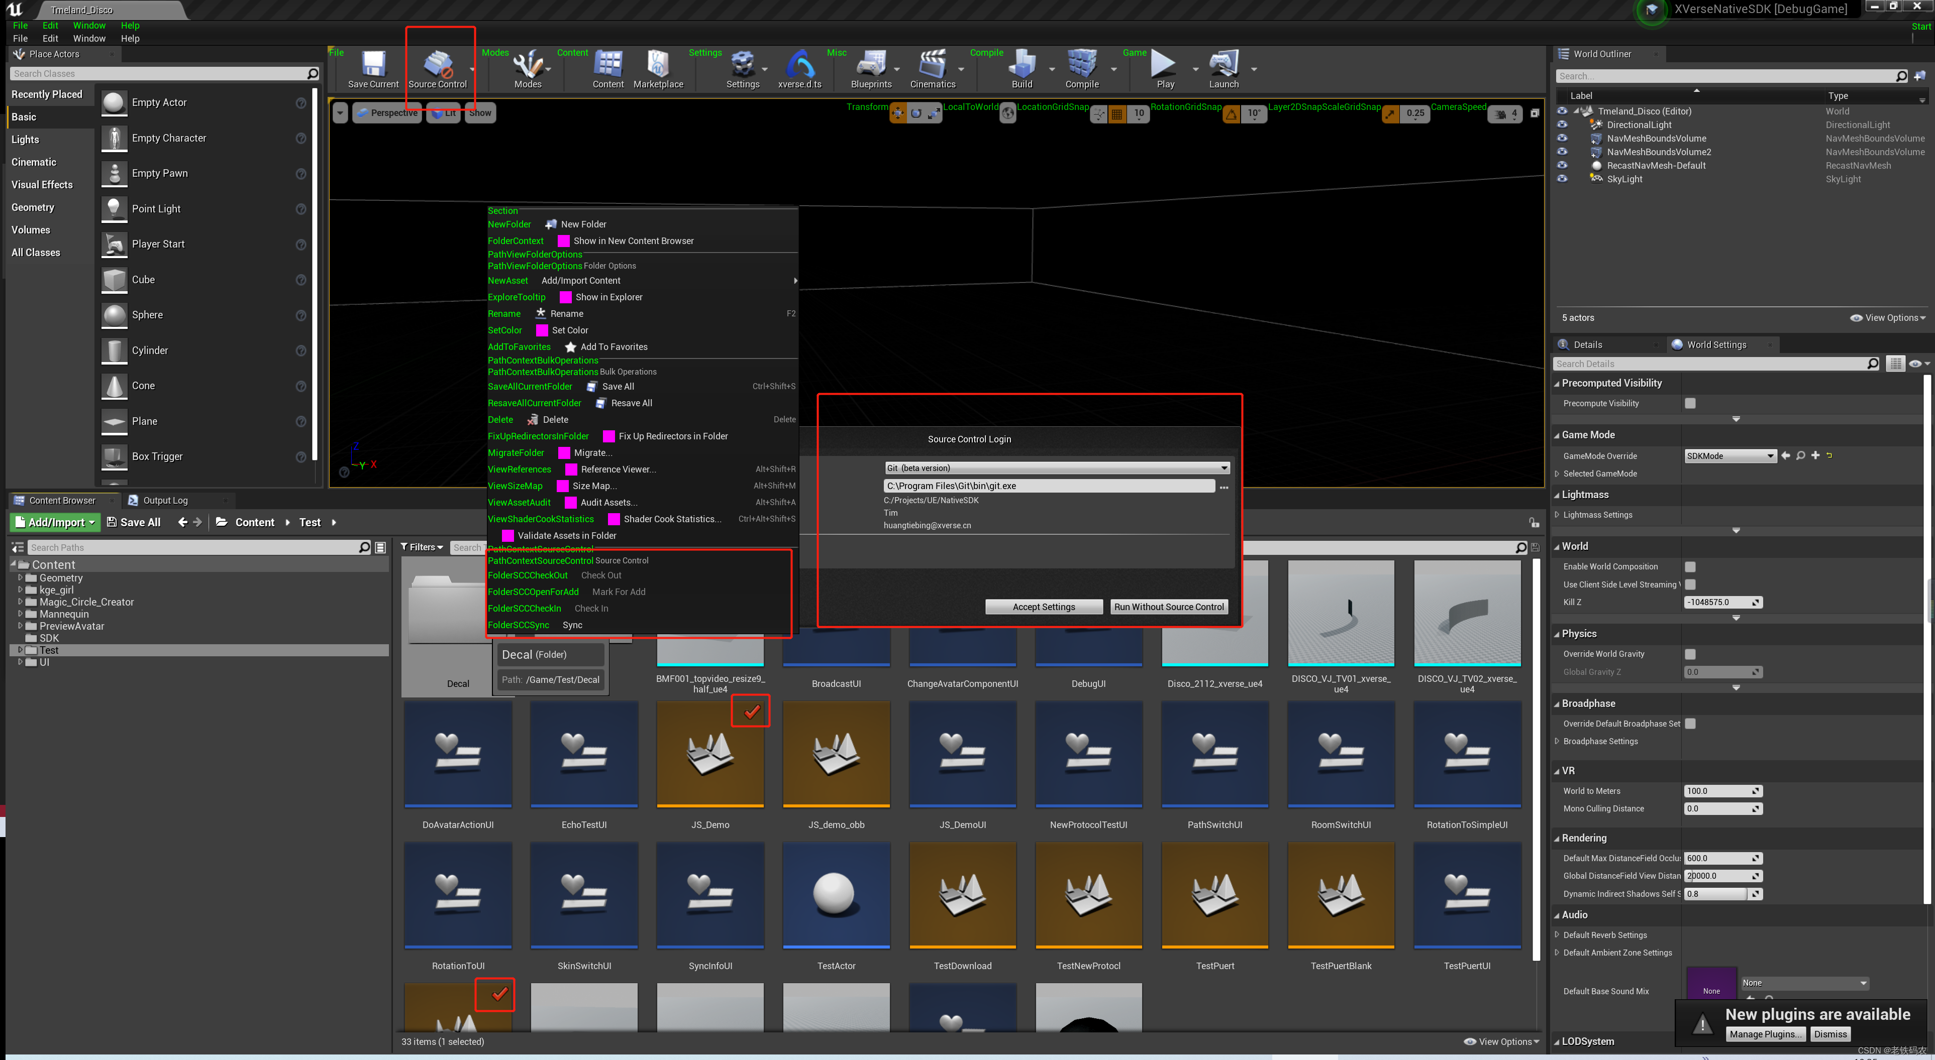Open the Marketplace toolbar icon
The width and height of the screenshot is (1935, 1060).
click(x=658, y=65)
